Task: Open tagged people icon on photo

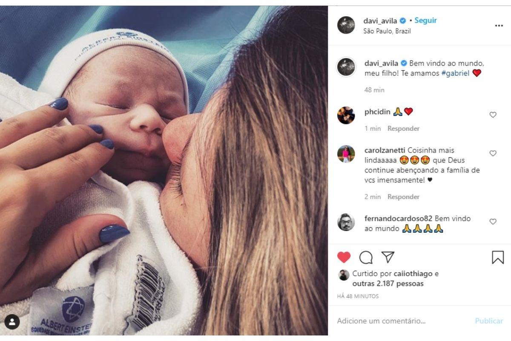Action: tap(12, 322)
